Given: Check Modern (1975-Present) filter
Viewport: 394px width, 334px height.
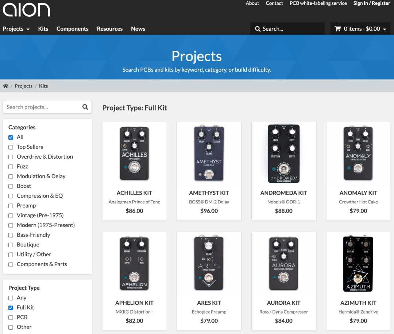Looking at the screenshot, I should pyautogui.click(x=11, y=225).
